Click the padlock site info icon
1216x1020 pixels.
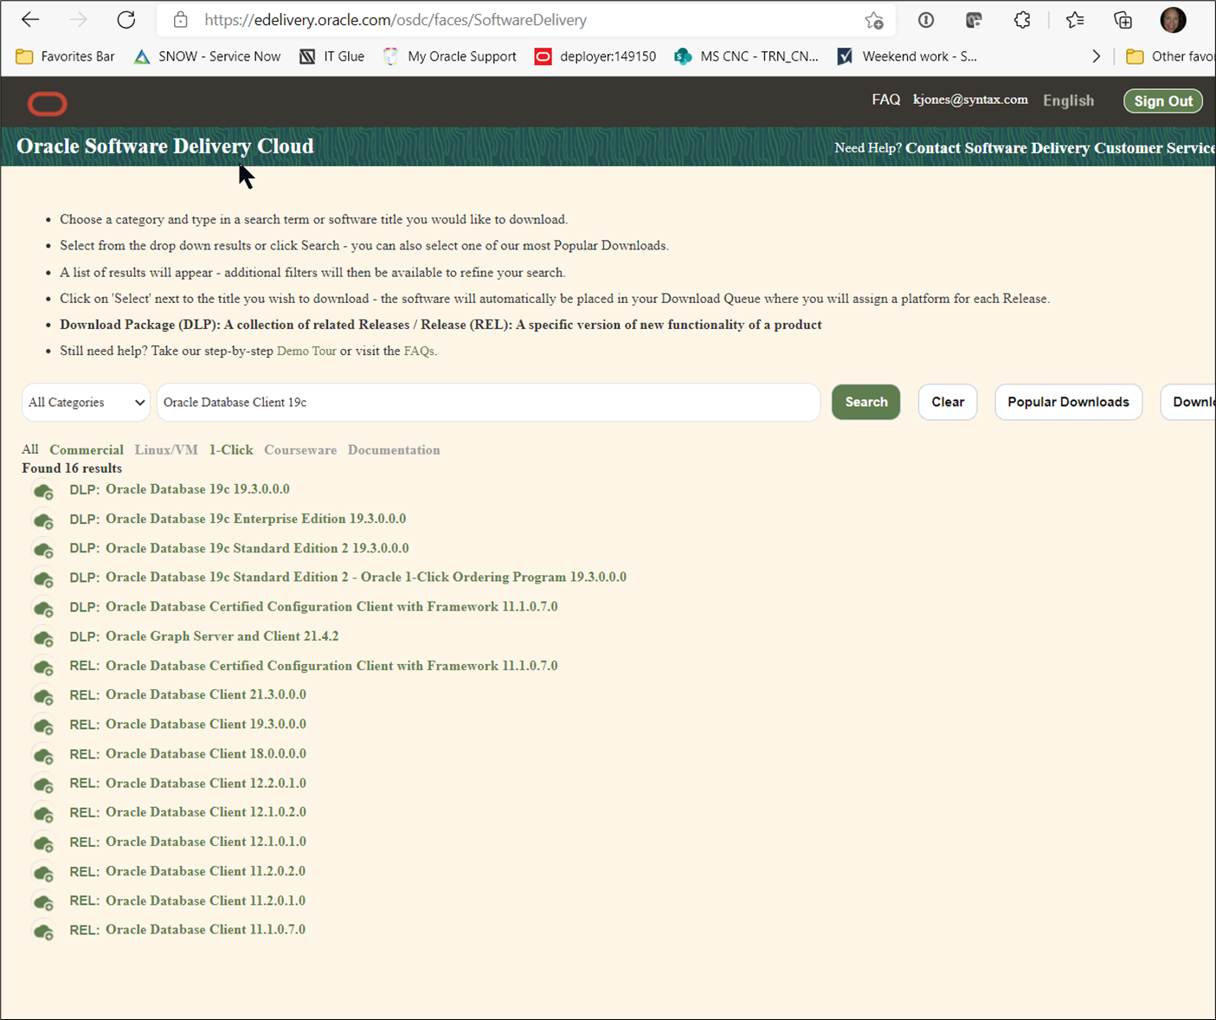coord(180,20)
